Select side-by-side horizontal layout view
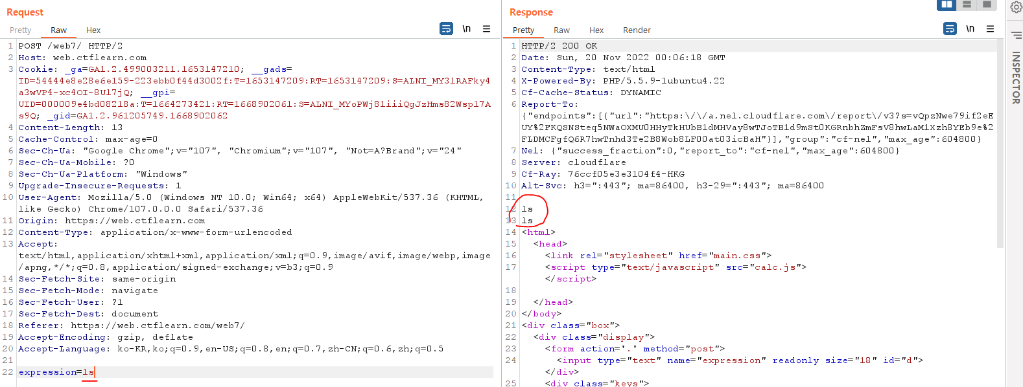 [947, 5]
